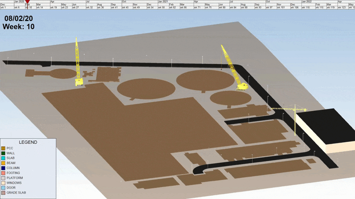Select Jan 2021 on the timeline header
The width and height of the screenshot is (355, 199).
click(163, 2)
